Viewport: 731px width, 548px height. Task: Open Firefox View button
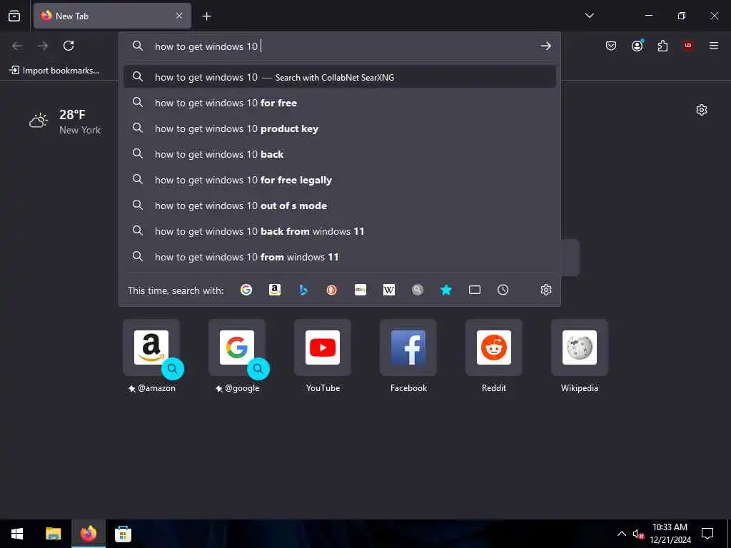[14, 16]
